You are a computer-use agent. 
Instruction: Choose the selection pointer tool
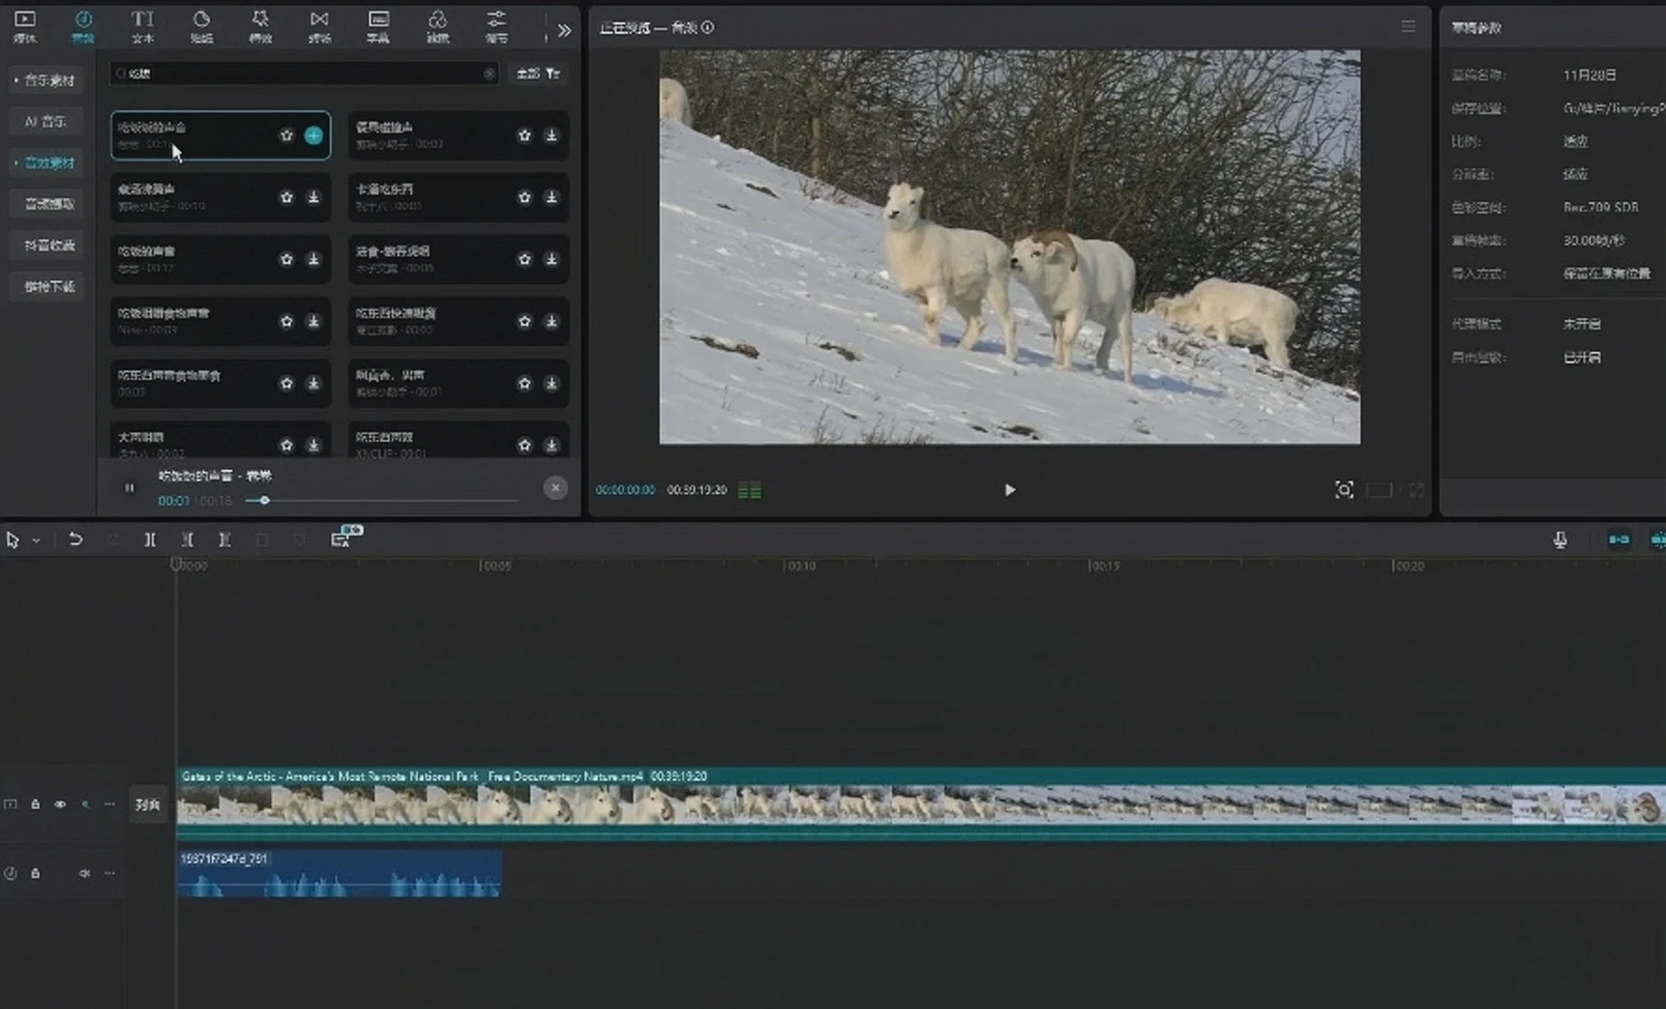coord(12,540)
